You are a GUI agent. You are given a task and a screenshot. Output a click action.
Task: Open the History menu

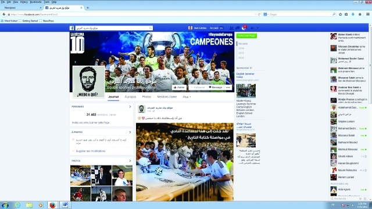click(24, 2)
